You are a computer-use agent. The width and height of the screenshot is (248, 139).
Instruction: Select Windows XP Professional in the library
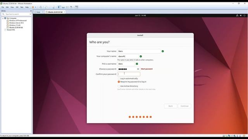18,20
